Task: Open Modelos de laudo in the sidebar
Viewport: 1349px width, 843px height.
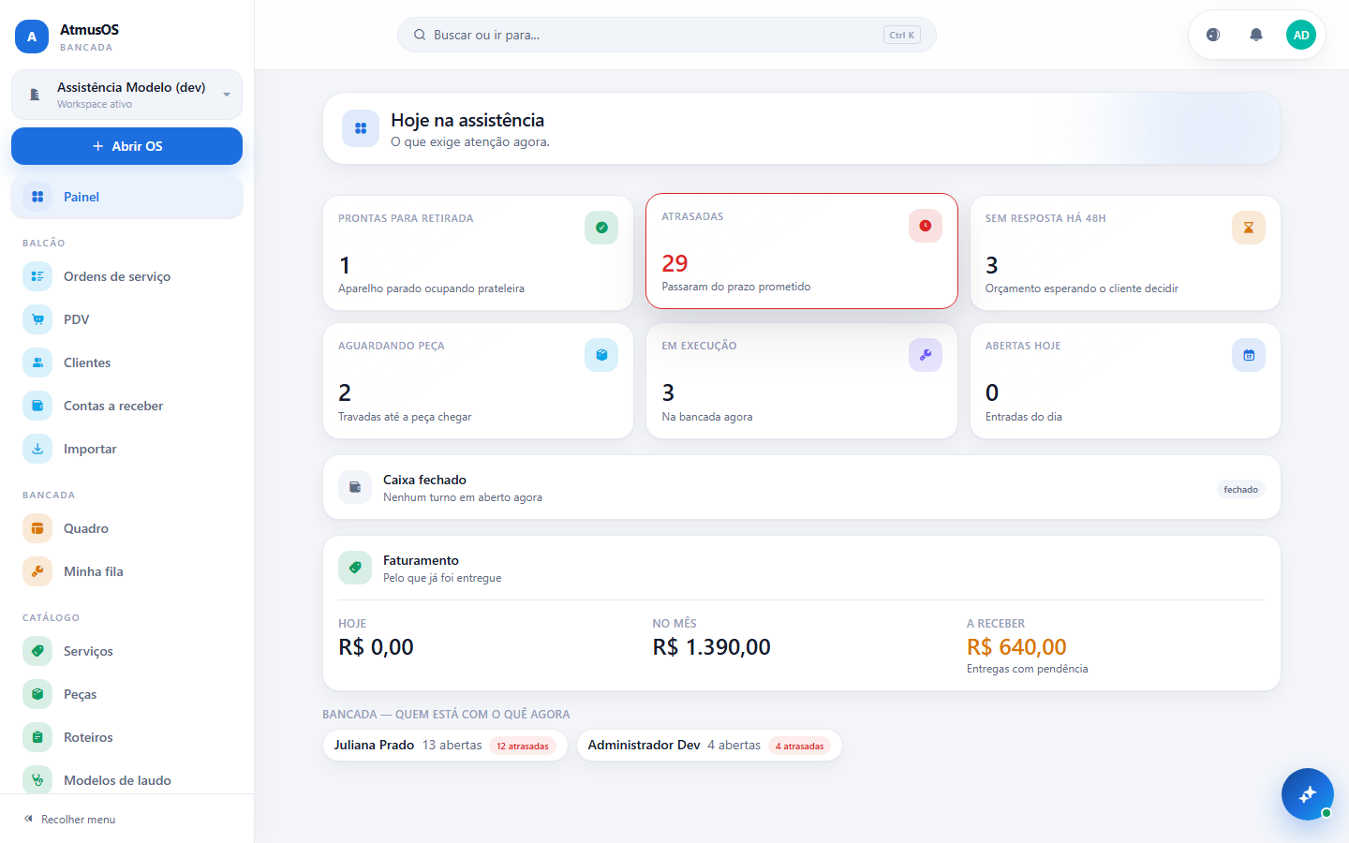Action: 126,780
